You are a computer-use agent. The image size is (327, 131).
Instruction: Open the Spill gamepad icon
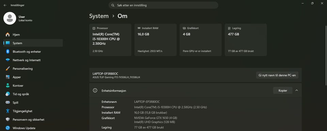(x=8, y=102)
